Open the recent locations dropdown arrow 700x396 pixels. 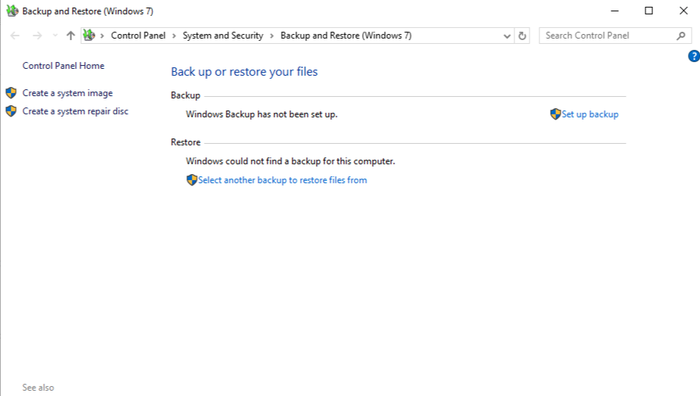55,36
